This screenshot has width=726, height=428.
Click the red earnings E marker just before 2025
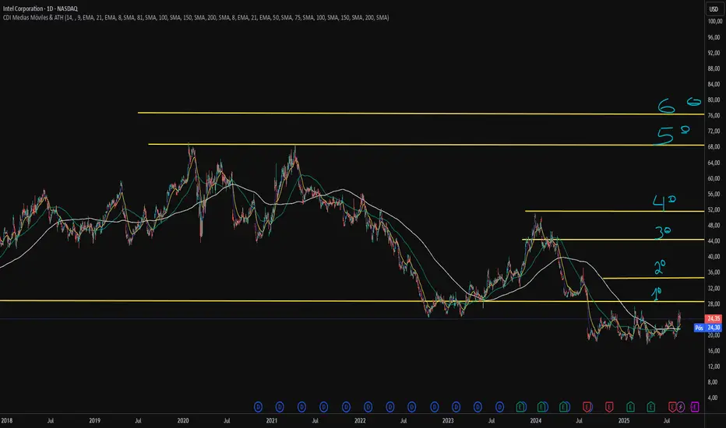(609, 407)
